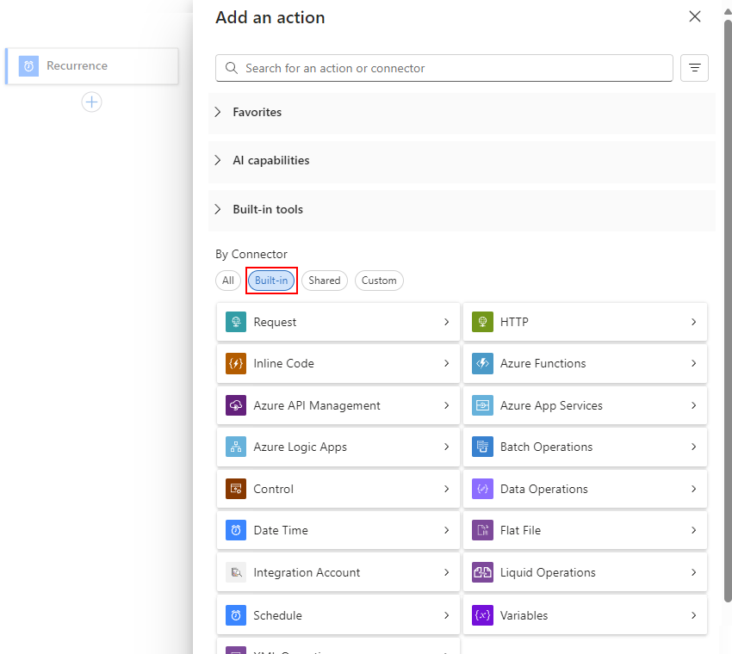
Task: Select the Data Operations icon
Action: [x=482, y=489]
